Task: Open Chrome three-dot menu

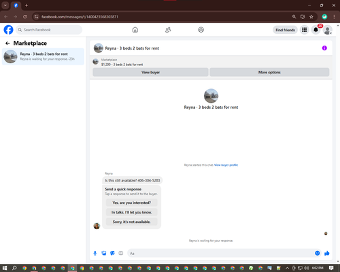Action: tap(334, 17)
